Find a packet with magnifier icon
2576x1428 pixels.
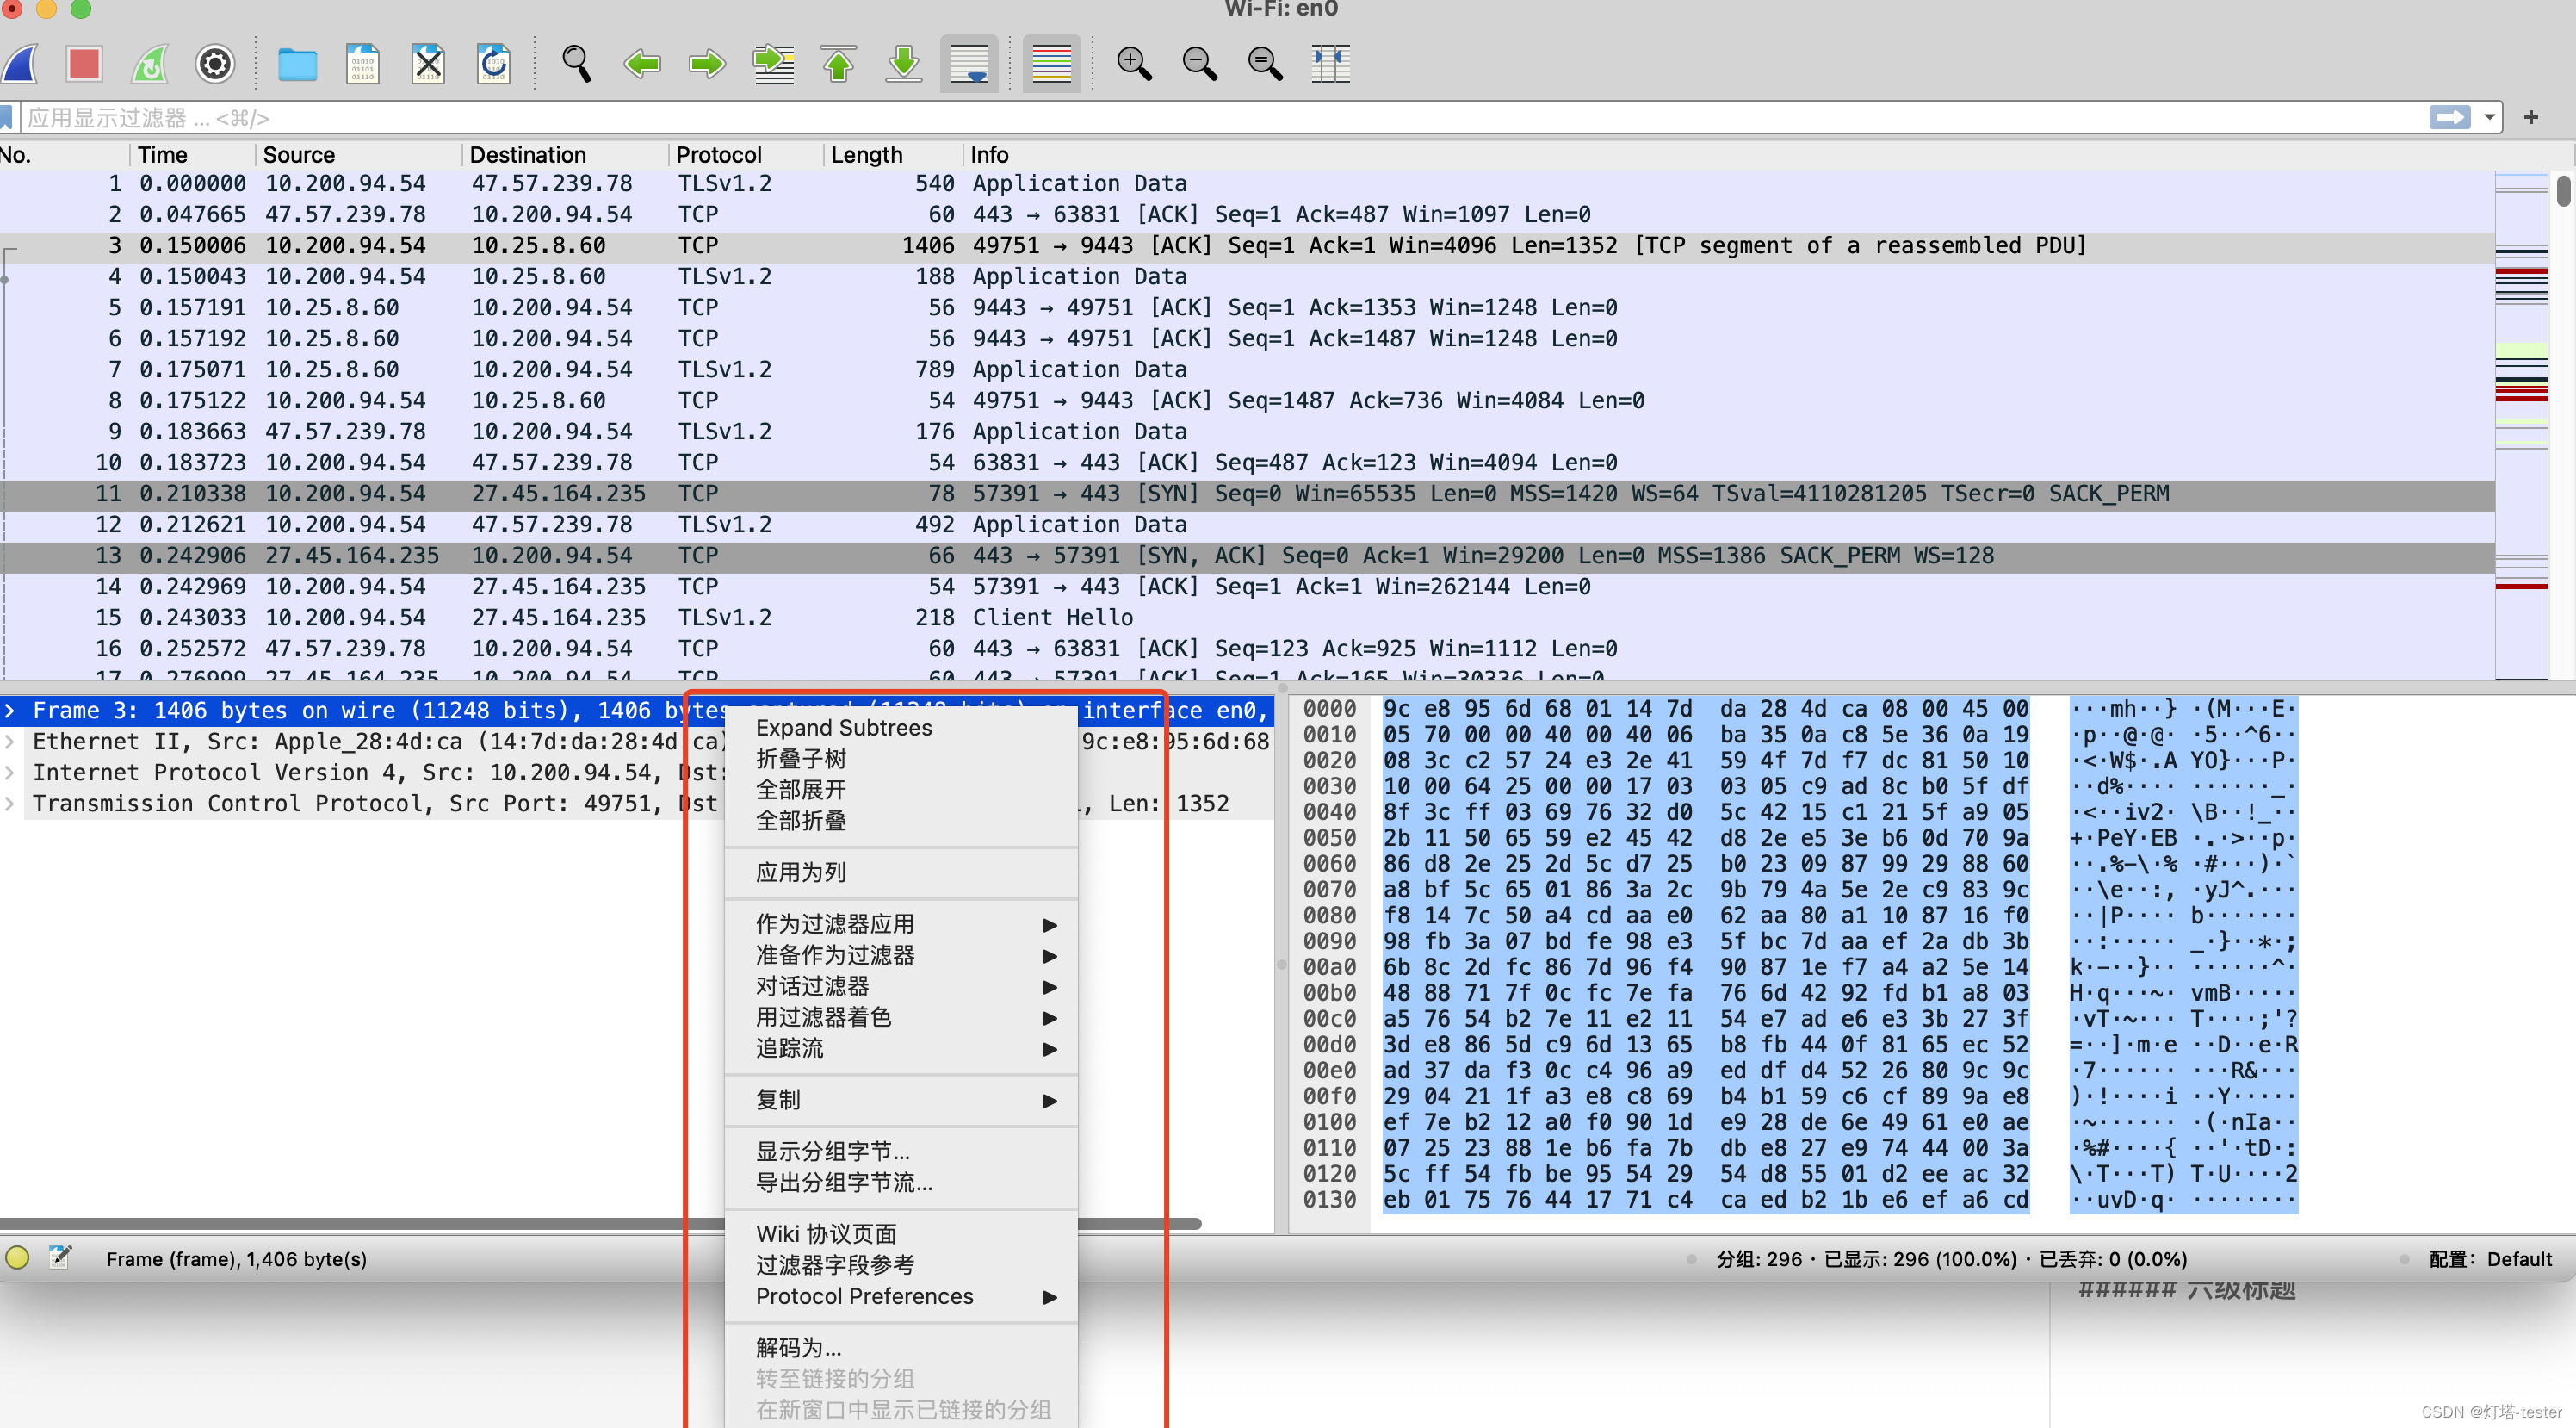pos(576,64)
